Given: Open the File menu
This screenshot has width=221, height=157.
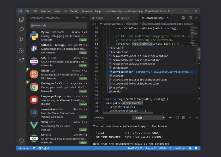Looking at the screenshot, I should click(x=27, y=11).
